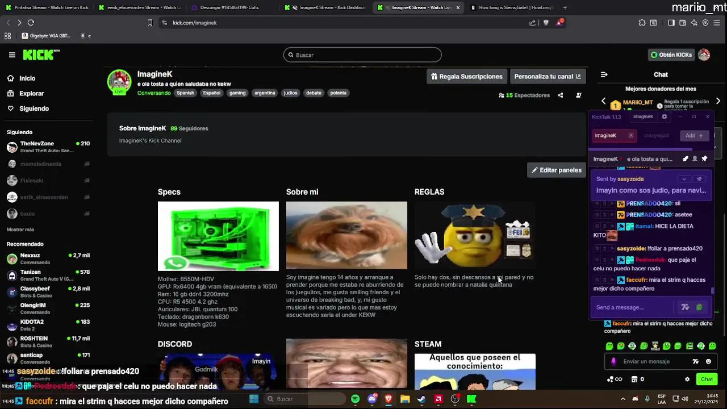The image size is (727, 409).
Task: Click the viewer count 15 Espectadores
Action: coord(524,95)
